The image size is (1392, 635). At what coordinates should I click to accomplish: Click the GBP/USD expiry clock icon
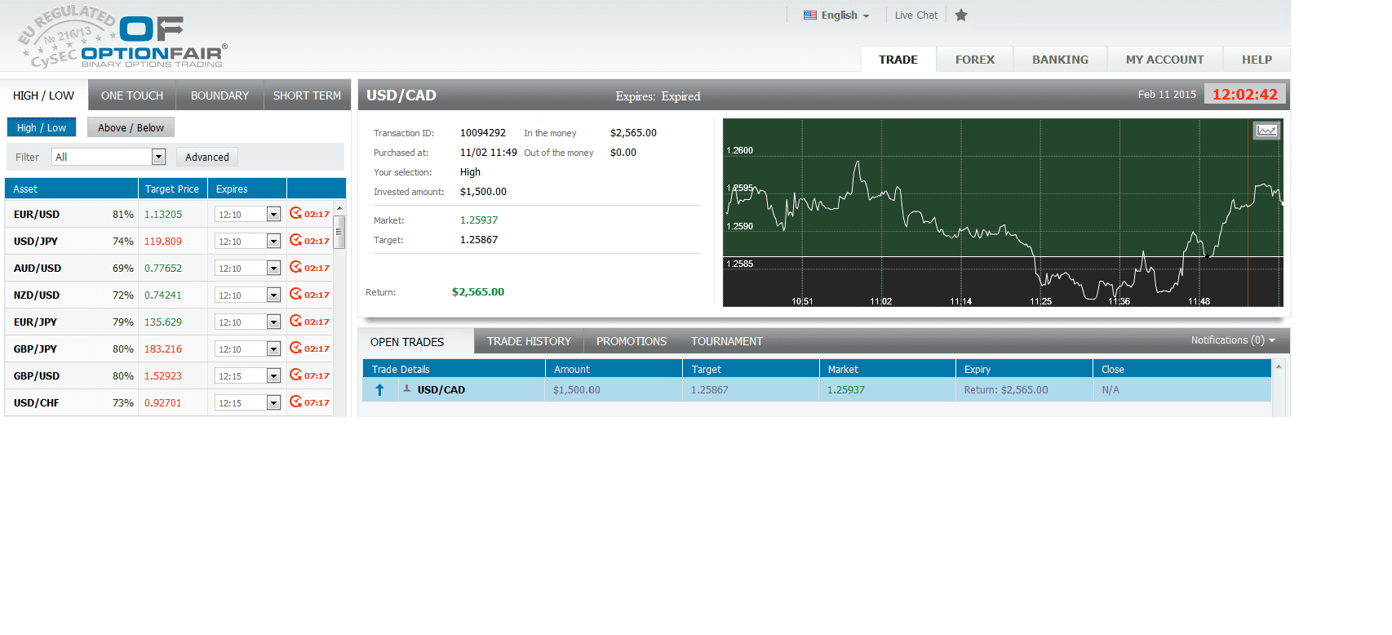point(295,375)
